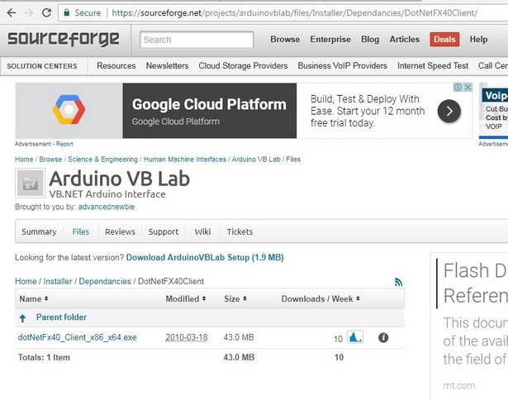This screenshot has width=508, height=400.
Task: Open download stats chart icon for dotNetFx40
Action: [355, 337]
